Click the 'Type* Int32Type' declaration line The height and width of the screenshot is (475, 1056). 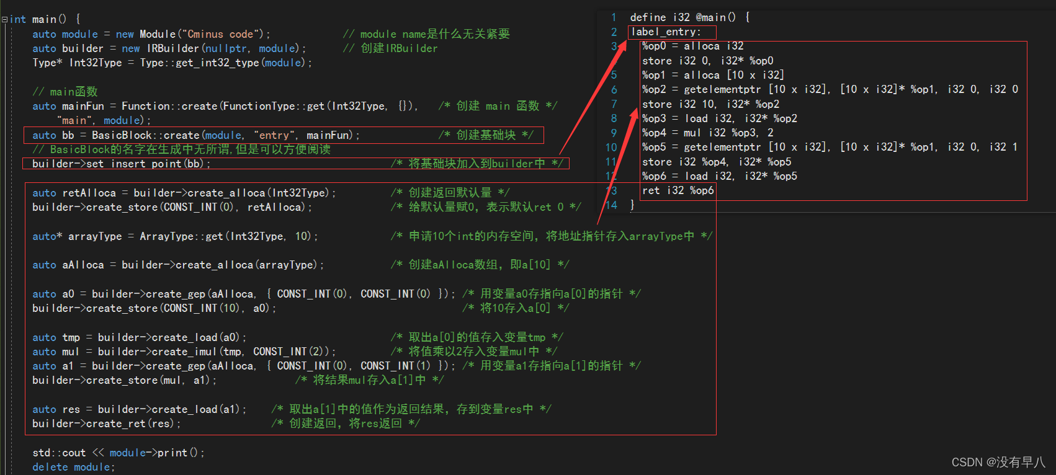click(x=172, y=63)
